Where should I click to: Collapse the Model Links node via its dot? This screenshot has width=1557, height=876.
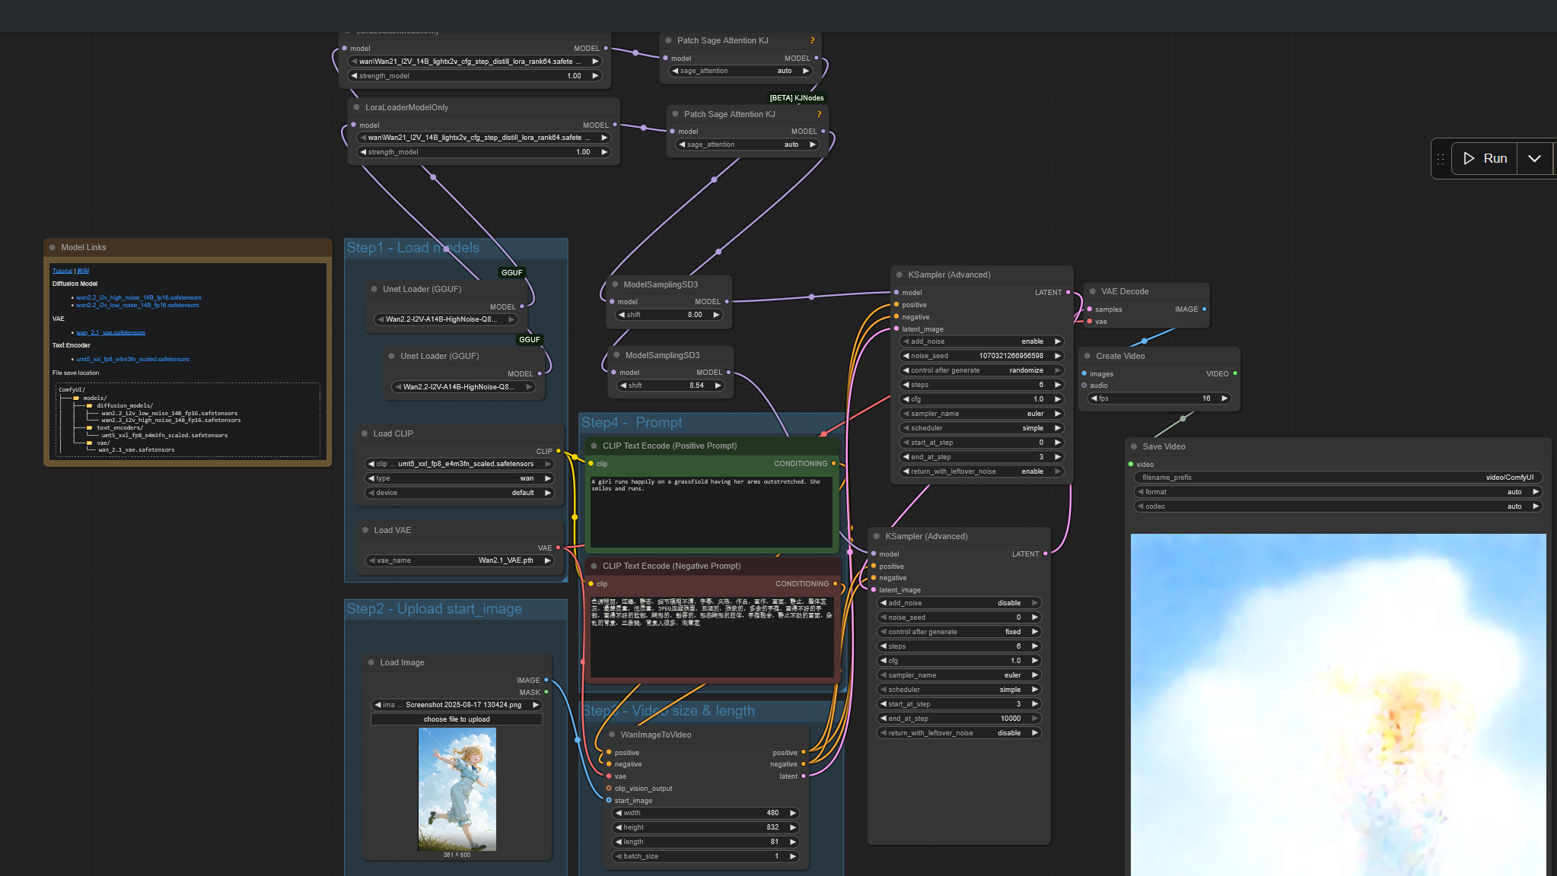53,248
